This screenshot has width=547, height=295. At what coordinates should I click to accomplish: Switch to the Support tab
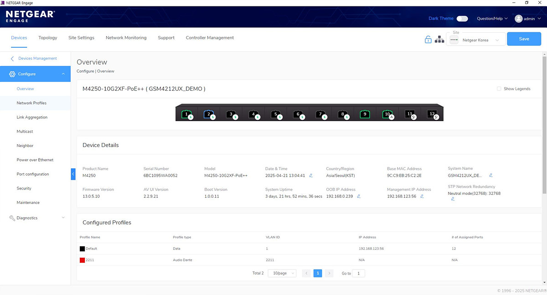166,38
